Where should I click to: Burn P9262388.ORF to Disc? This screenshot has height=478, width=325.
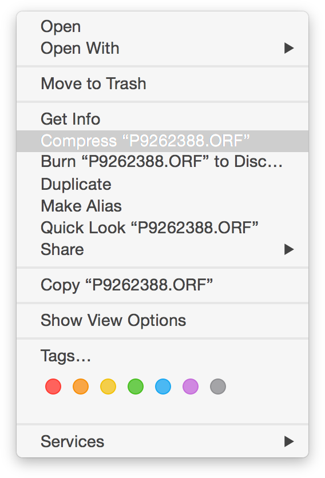coord(162,162)
